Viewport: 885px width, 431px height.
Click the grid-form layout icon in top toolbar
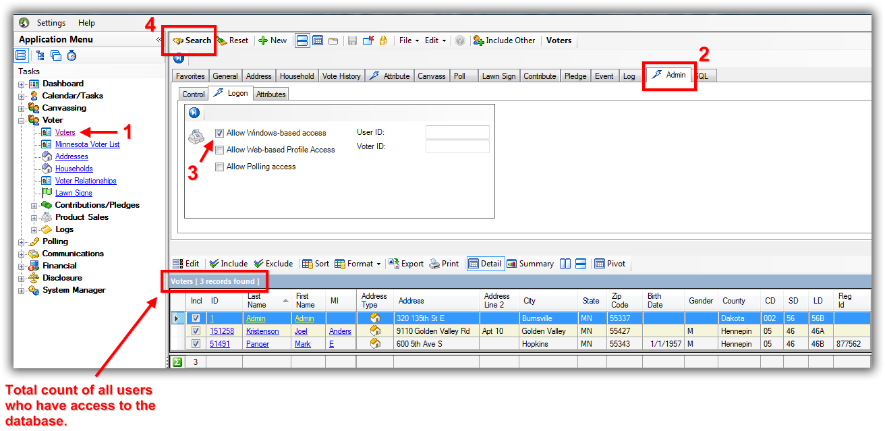[x=318, y=40]
